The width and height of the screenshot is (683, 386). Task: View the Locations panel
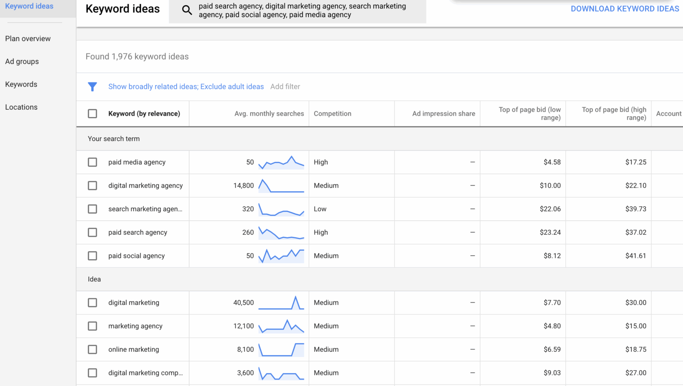pyautogui.click(x=21, y=107)
